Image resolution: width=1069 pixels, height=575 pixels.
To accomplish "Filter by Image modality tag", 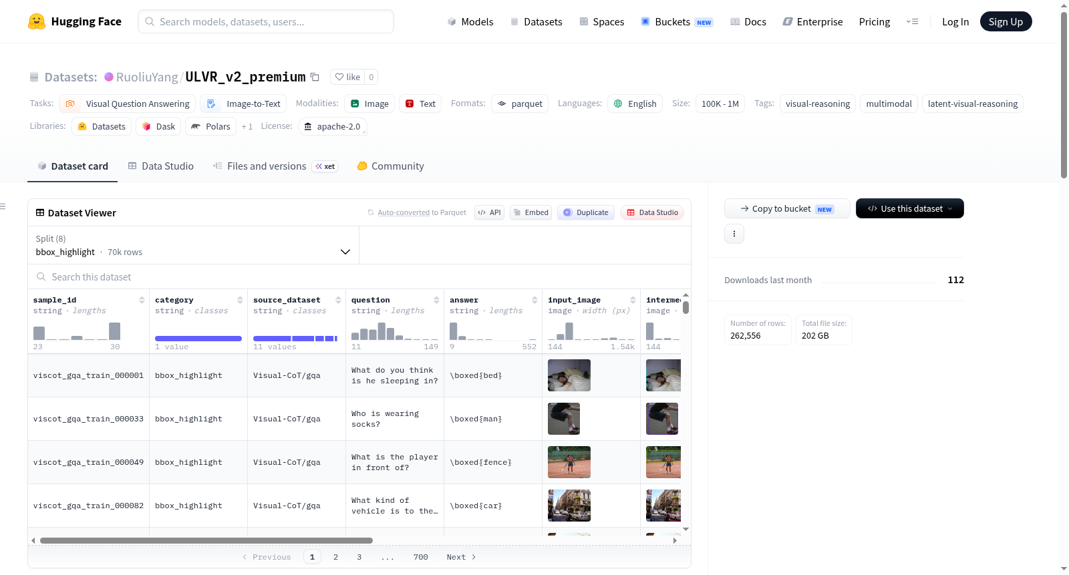I will point(369,104).
